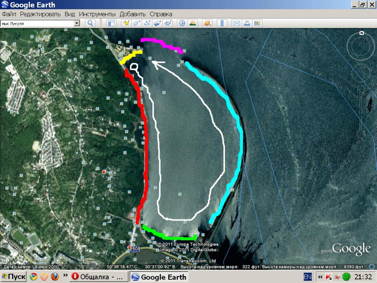Open the planet switcher dropdown
The height and width of the screenshot is (283, 377).
pyautogui.click(x=207, y=23)
